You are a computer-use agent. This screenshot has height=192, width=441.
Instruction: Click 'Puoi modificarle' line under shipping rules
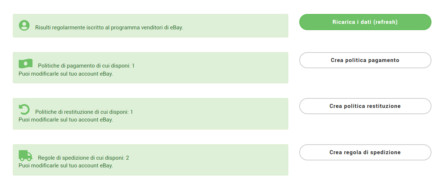click(66, 165)
